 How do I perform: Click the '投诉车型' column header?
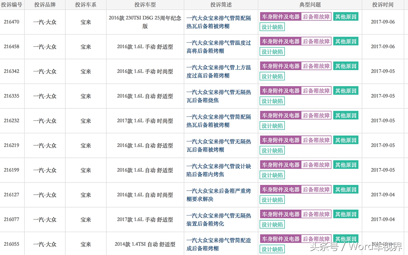145,5
